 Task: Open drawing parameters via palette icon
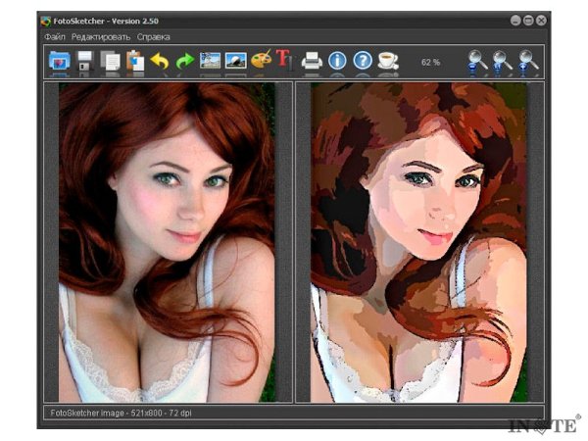click(261, 61)
